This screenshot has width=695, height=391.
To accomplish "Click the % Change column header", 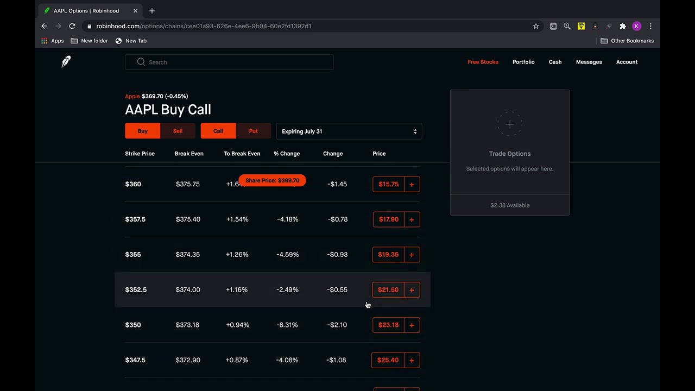I will pos(287,154).
